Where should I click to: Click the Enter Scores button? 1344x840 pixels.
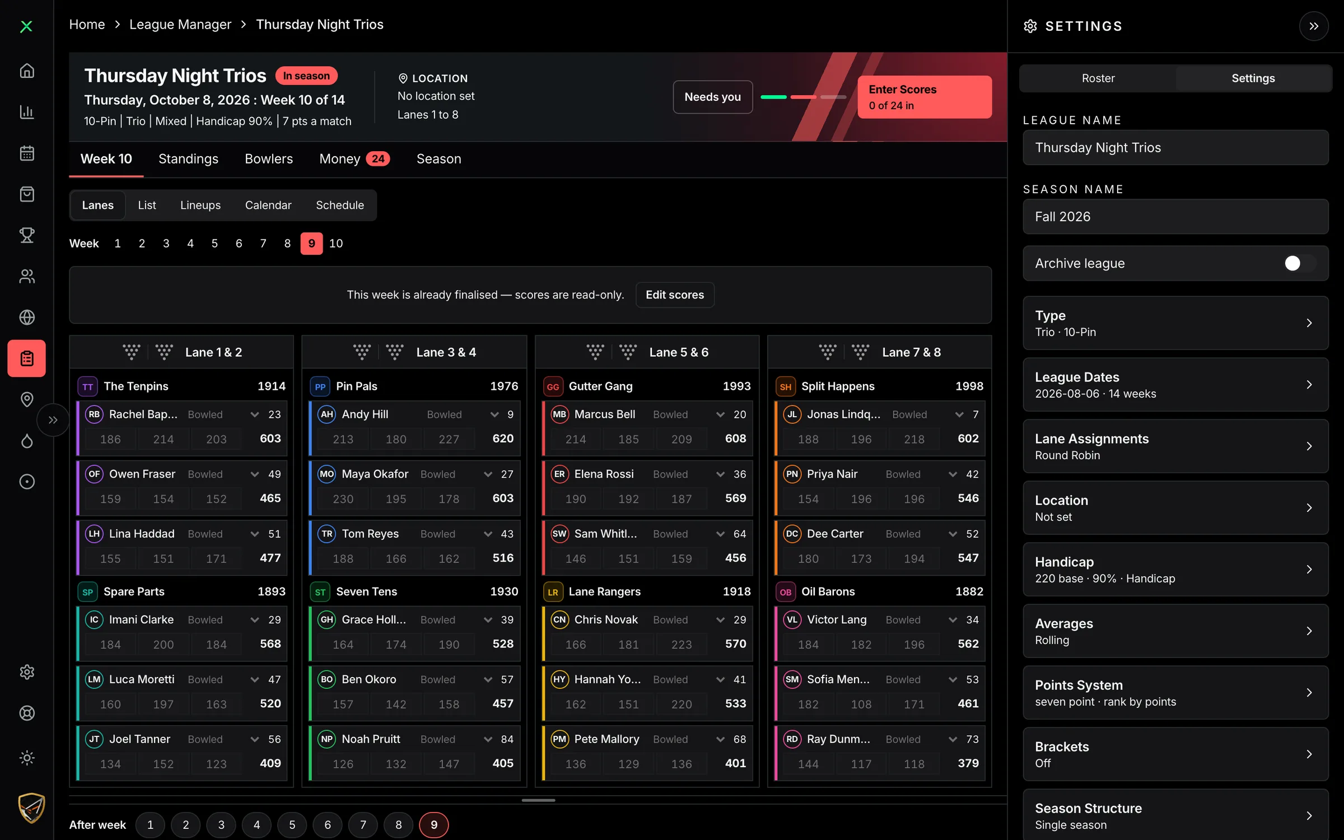pyautogui.click(x=925, y=97)
